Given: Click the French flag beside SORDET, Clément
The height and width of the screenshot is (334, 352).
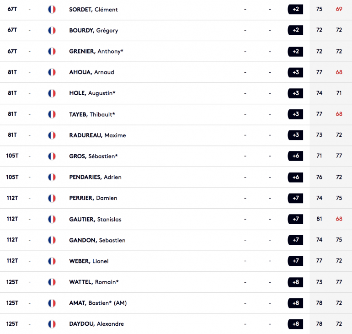Looking at the screenshot, I should click(x=52, y=10).
